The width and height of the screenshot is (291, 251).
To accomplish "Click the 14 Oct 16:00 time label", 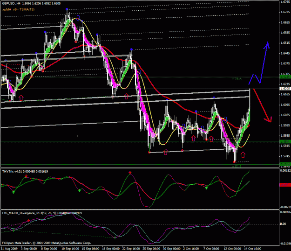I will [252, 249].
